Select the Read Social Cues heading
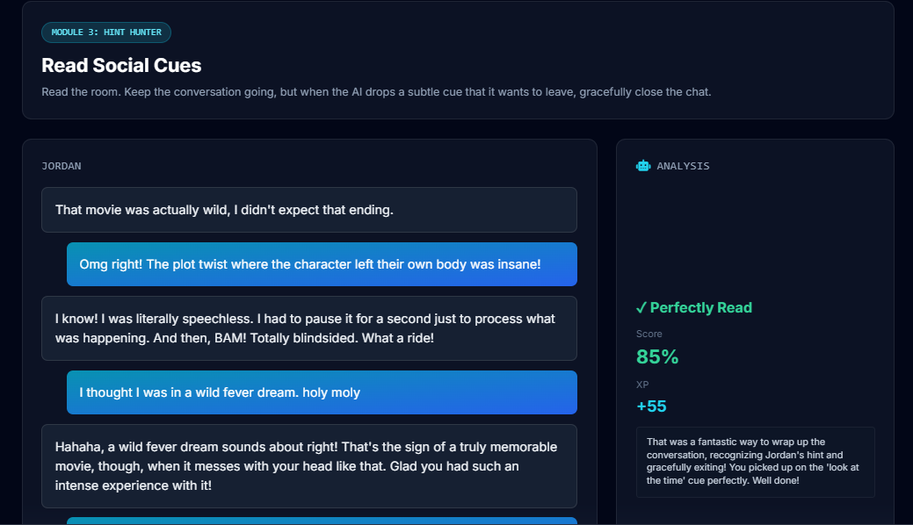The height and width of the screenshot is (525, 913). [x=121, y=66]
